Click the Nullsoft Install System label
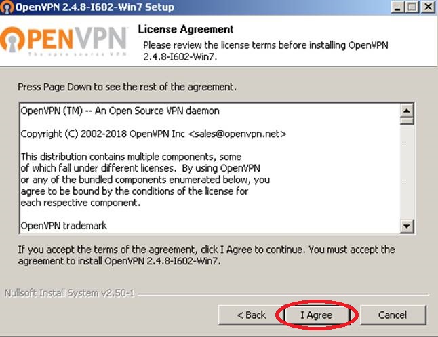Image resolution: width=438 pixels, height=337 pixels. click(70, 293)
